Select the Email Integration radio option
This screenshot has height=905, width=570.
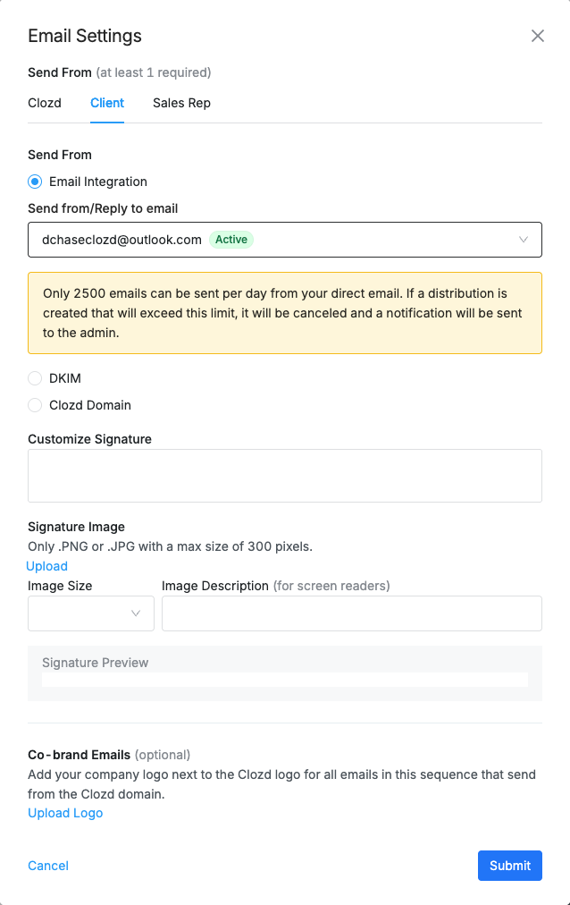(x=36, y=182)
